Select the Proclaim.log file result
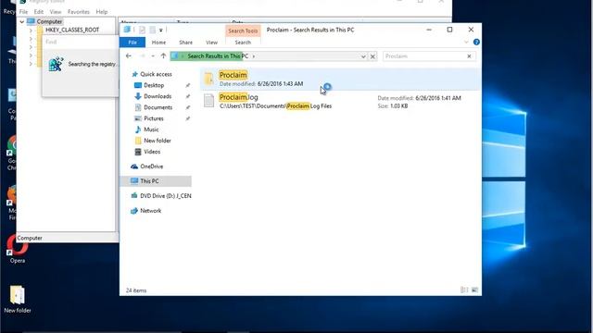The image size is (593, 333). [x=340, y=101]
